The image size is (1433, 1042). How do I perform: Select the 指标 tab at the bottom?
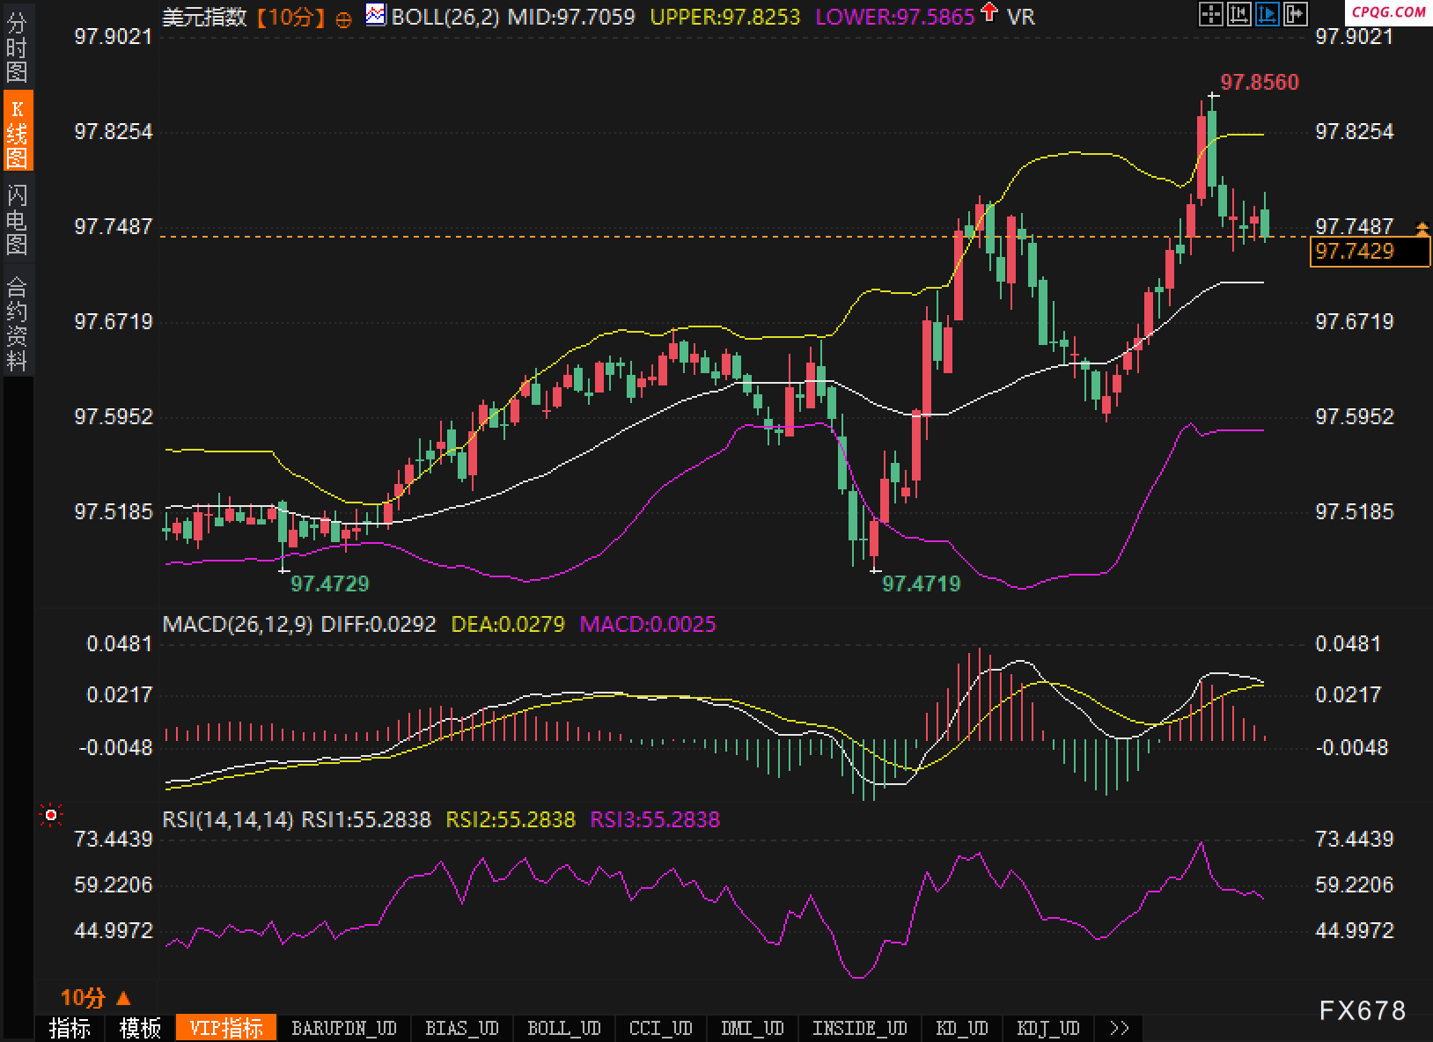click(70, 1028)
